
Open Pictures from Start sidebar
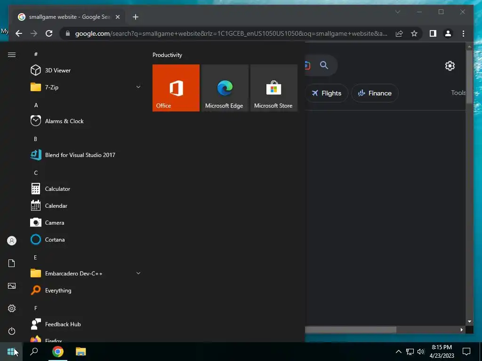pyautogui.click(x=12, y=286)
